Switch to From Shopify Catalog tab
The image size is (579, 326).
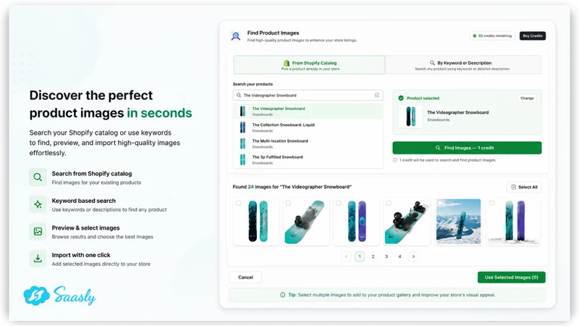pos(310,65)
